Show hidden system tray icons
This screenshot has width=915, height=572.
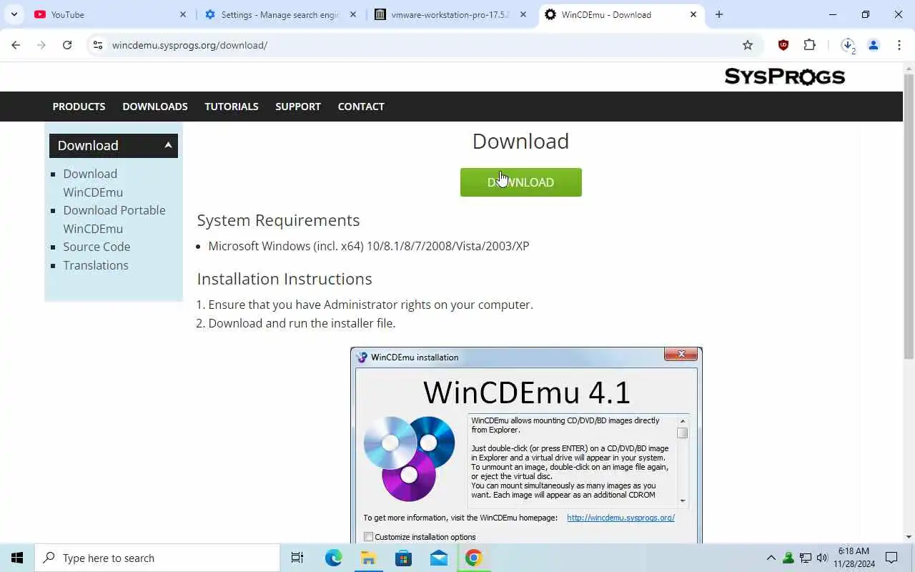[x=771, y=558]
